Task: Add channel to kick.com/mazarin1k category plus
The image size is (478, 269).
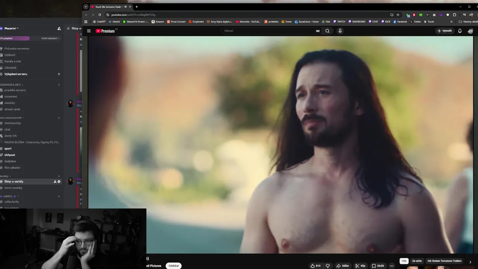Action: pos(59,118)
